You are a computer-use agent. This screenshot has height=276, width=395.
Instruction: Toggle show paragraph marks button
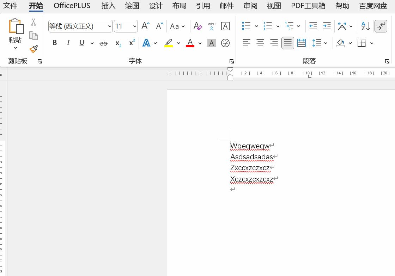click(x=381, y=26)
